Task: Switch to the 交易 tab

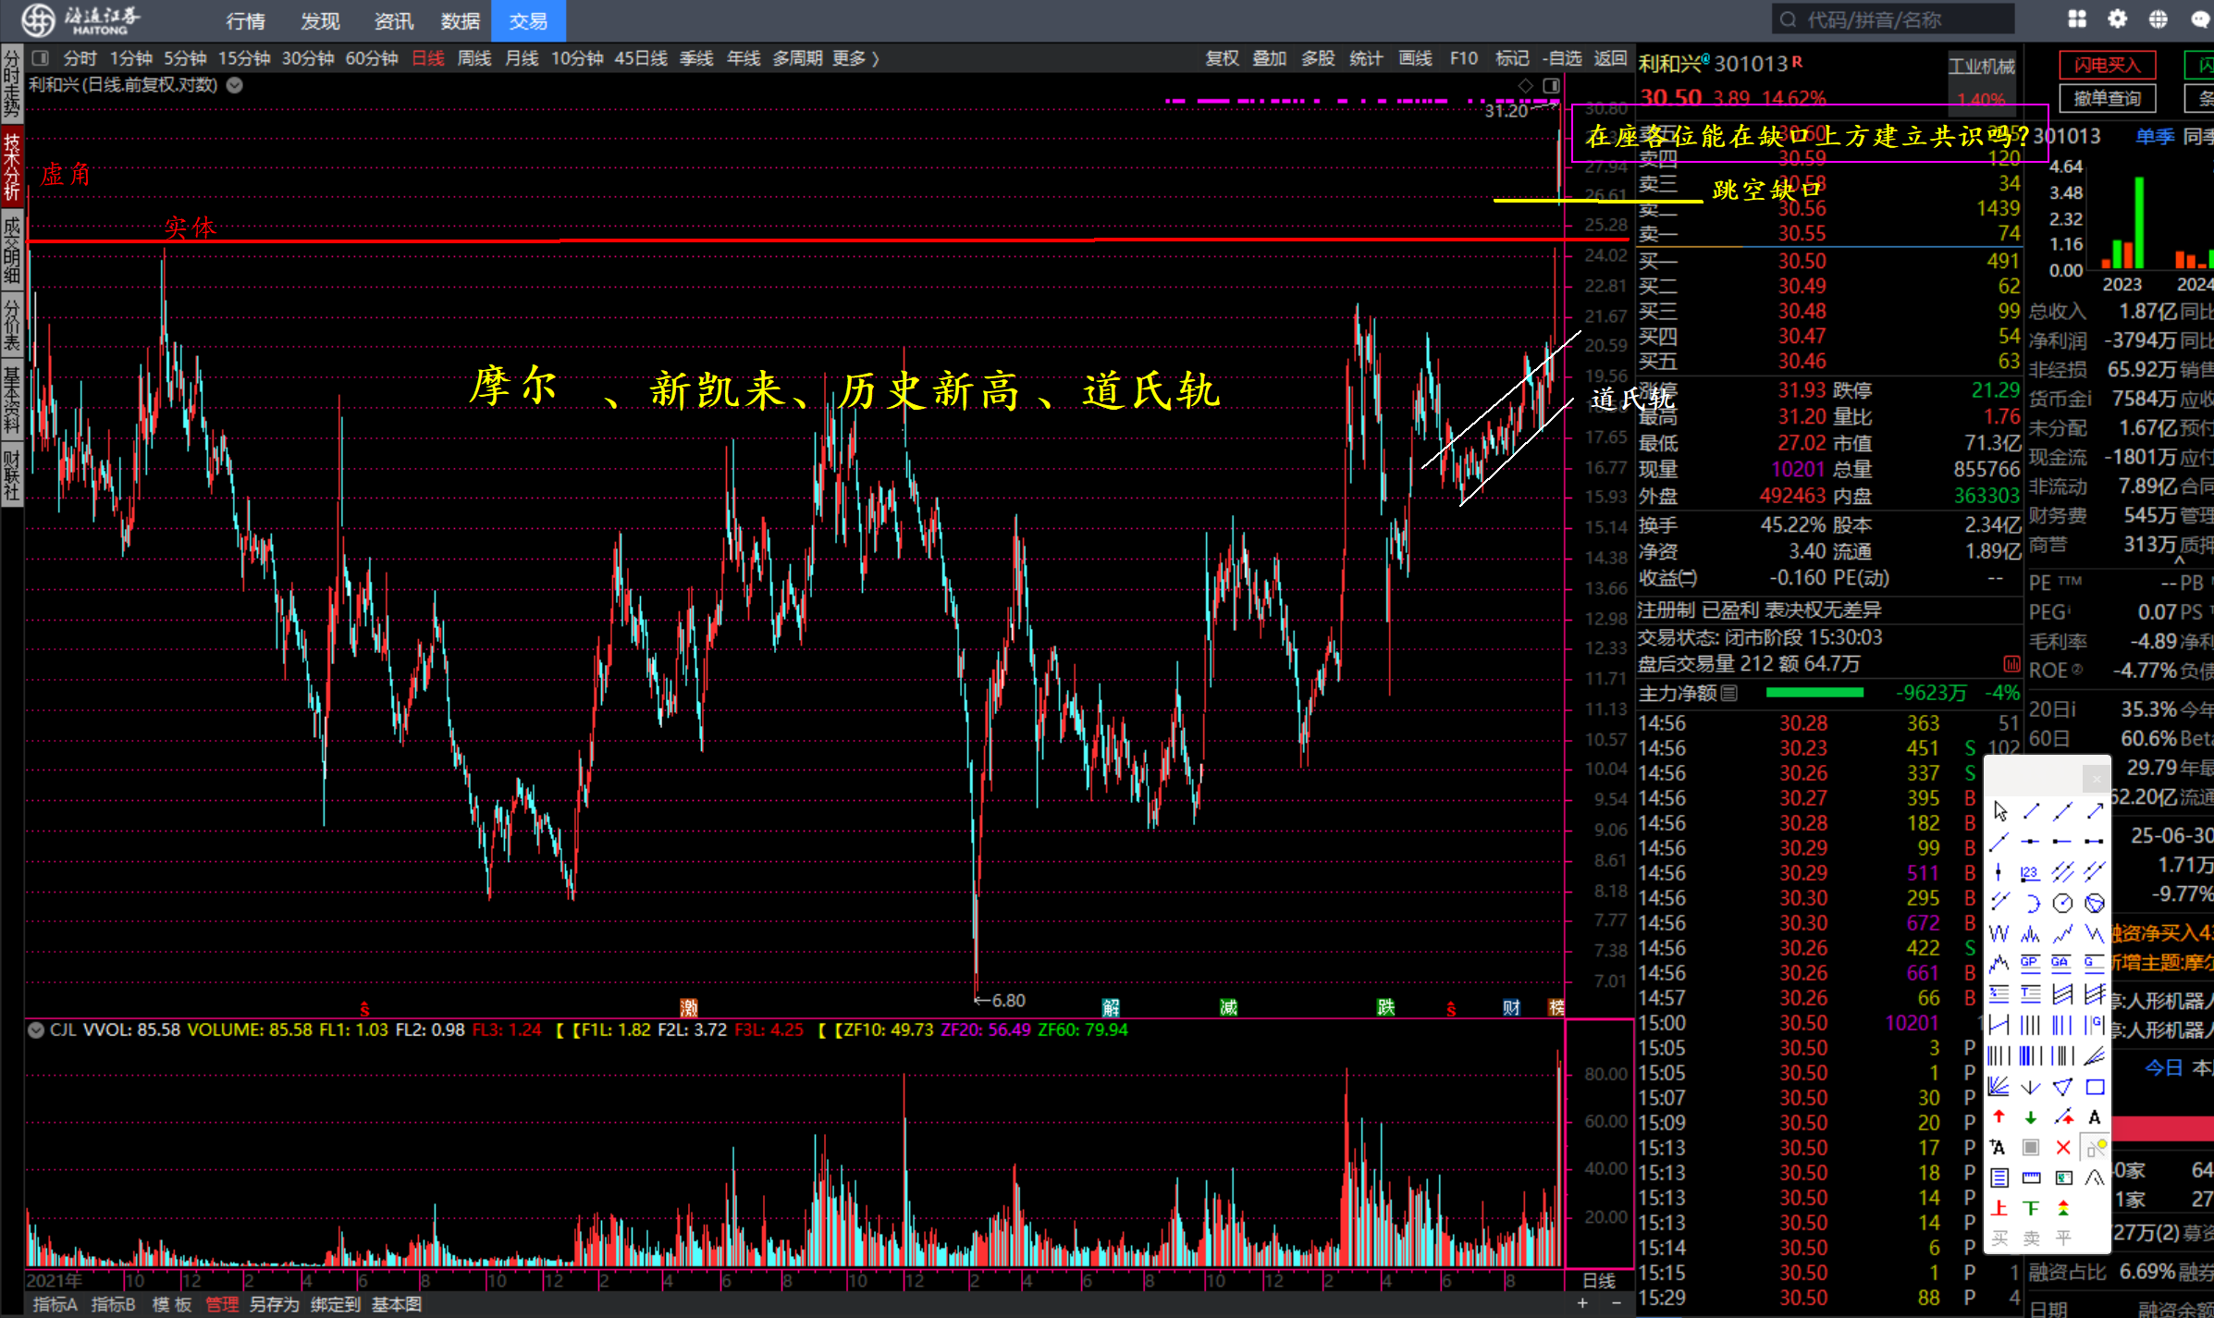Action: click(528, 20)
